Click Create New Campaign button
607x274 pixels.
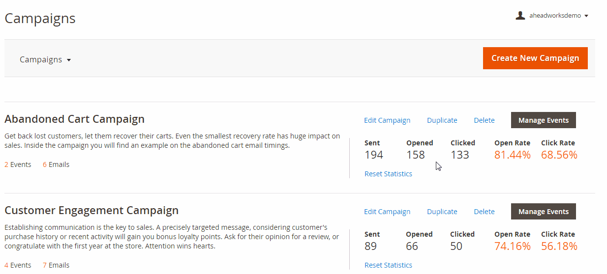[535, 58]
